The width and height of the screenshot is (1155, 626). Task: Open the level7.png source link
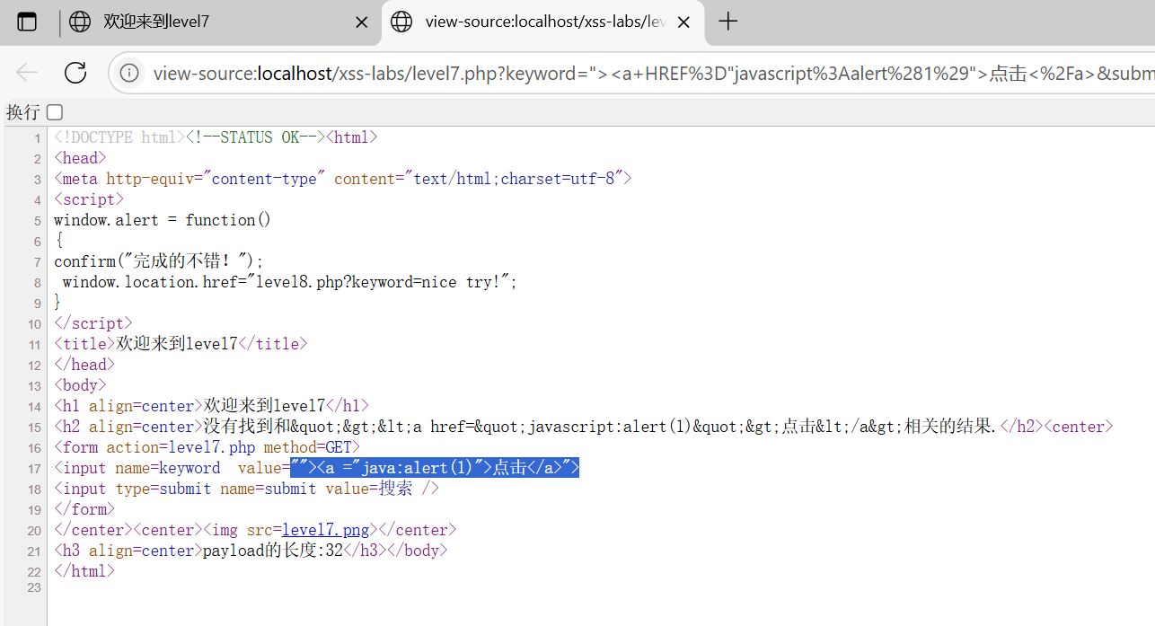[x=326, y=530]
